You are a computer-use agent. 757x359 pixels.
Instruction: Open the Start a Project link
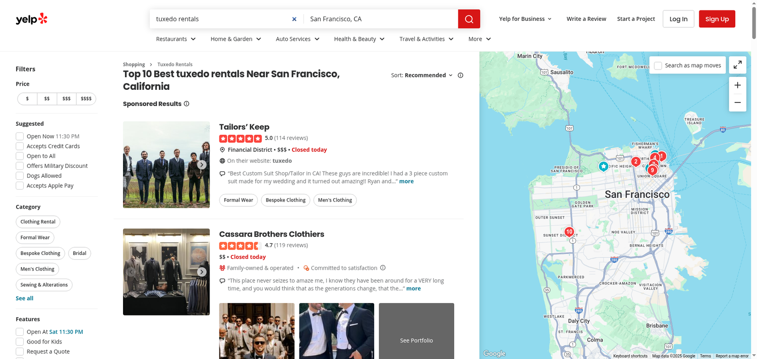(x=636, y=19)
